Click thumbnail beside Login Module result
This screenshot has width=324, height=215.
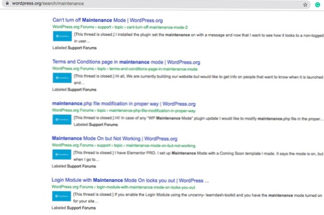pyautogui.click(x=61, y=196)
